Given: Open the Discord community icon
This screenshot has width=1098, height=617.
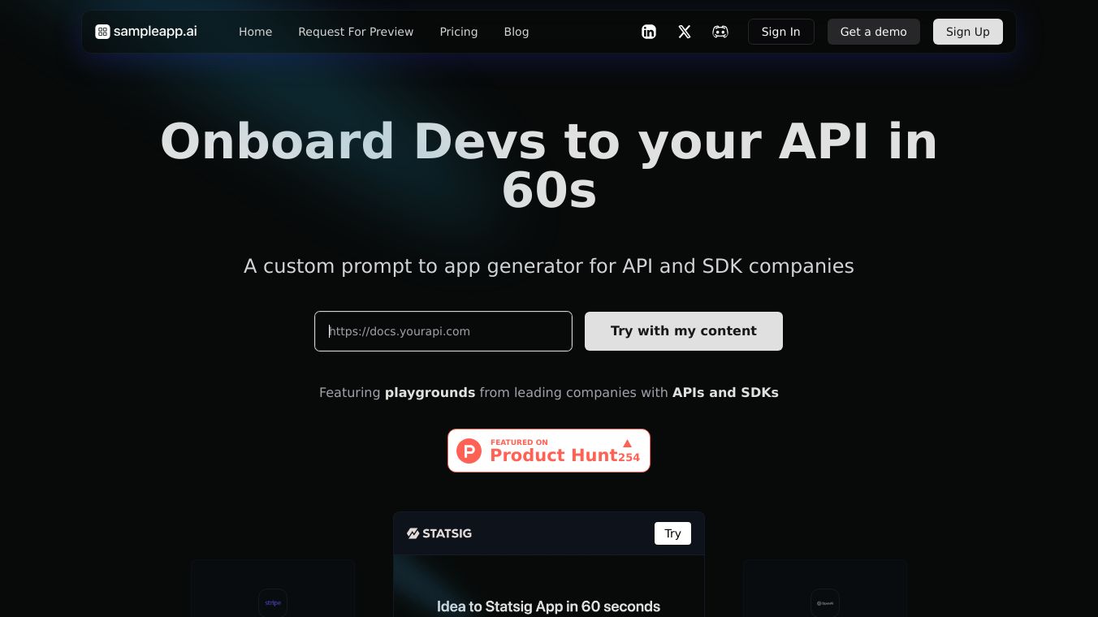Looking at the screenshot, I should click(x=720, y=32).
